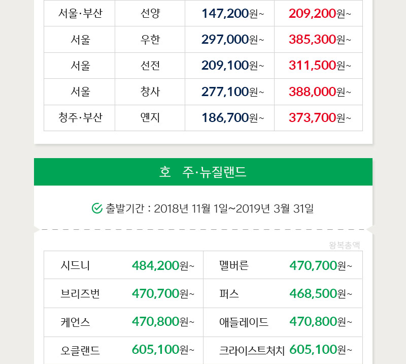Image resolution: width=406 pixels, height=364 pixels.
Task: Select the 호주·뉴질랜드 green section header
Action: click(203, 172)
